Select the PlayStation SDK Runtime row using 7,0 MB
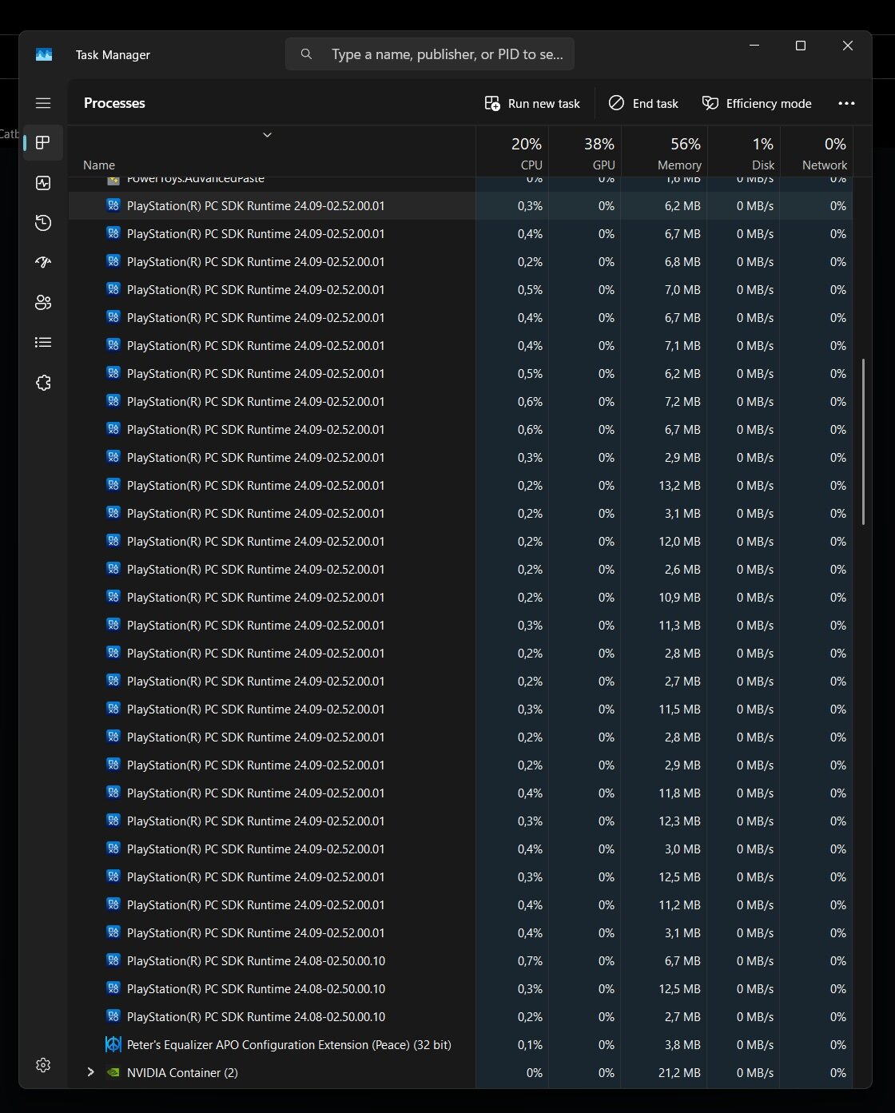Image resolution: width=895 pixels, height=1113 pixels. (x=460, y=289)
